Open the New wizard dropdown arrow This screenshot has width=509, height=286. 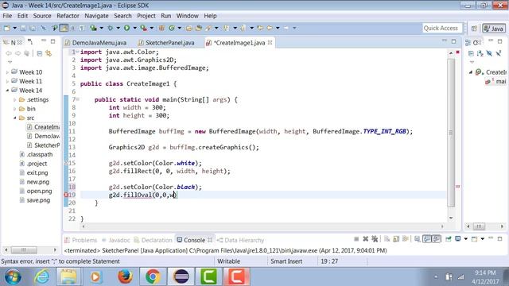tap(14, 29)
